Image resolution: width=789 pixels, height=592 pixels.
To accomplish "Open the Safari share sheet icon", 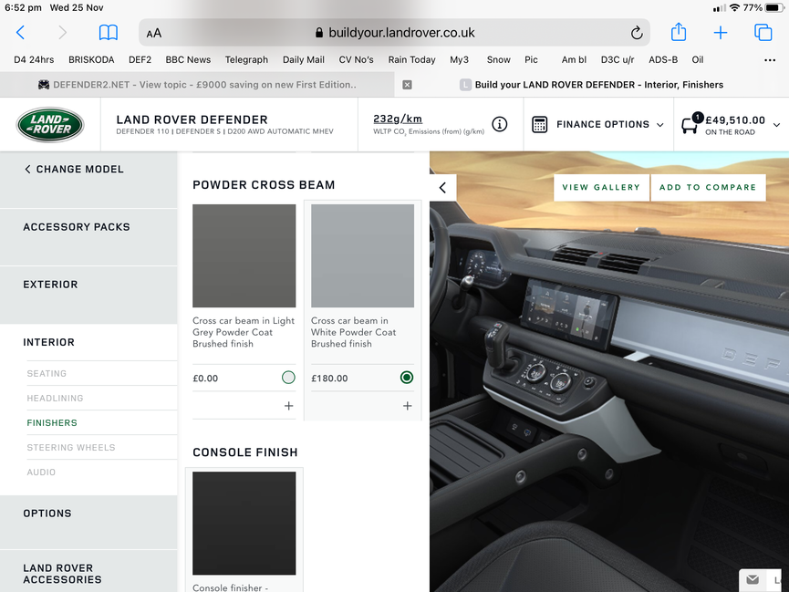I will pyautogui.click(x=679, y=32).
